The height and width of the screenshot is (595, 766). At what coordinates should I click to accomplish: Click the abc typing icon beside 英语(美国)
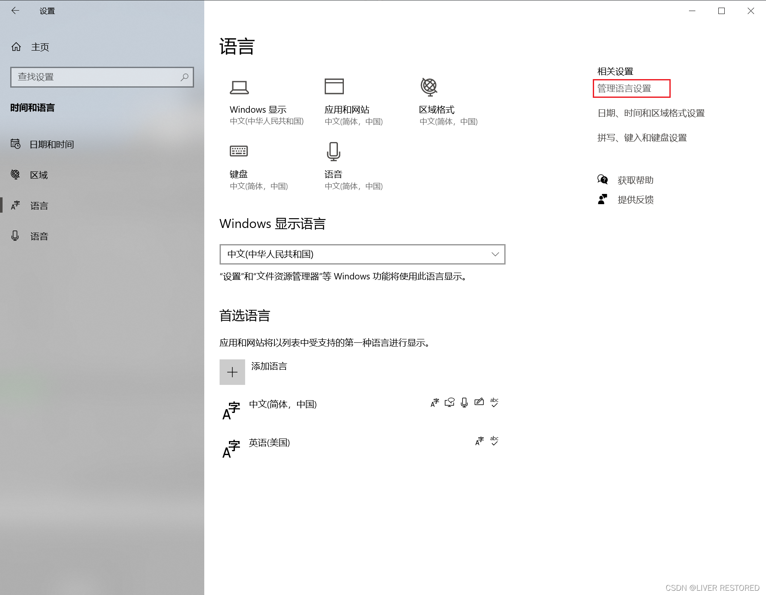pyautogui.click(x=494, y=441)
